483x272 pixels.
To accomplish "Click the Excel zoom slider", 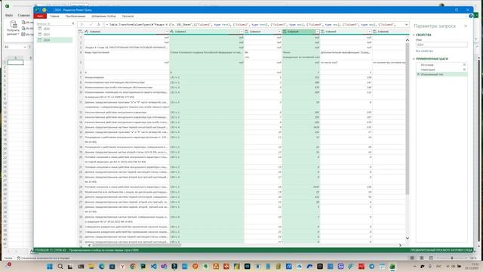I will tap(452, 258).
